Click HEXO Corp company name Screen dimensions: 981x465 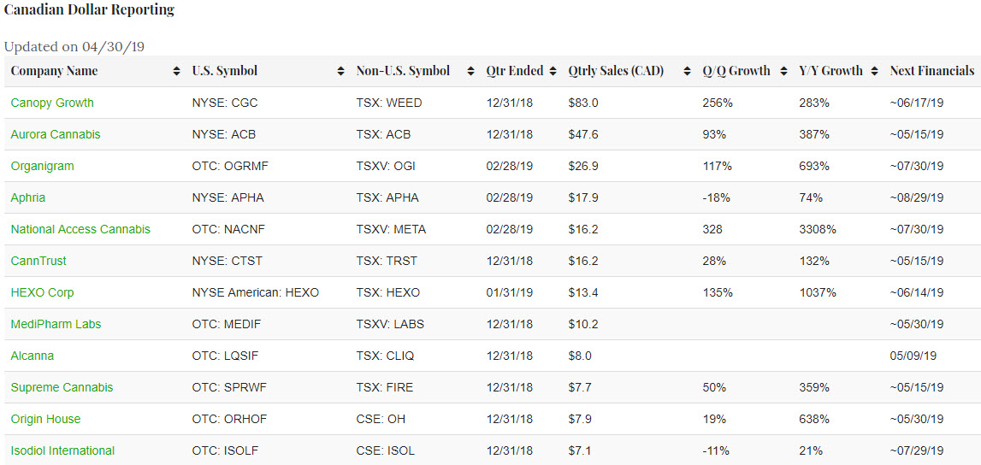(42, 292)
